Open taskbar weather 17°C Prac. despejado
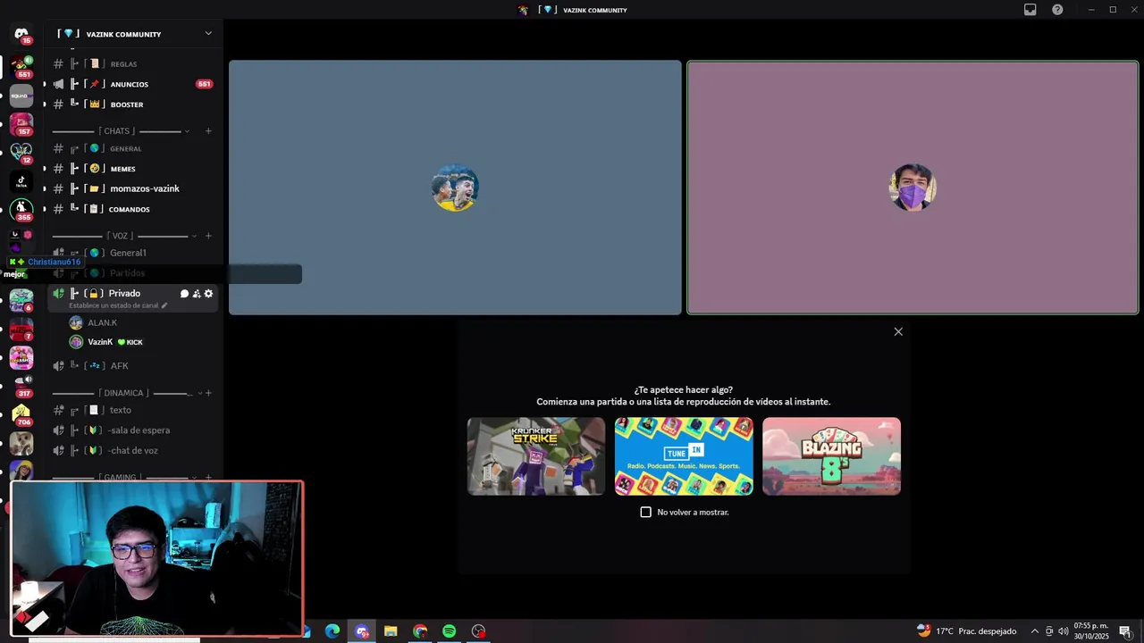The image size is (1144, 643). [x=966, y=631]
